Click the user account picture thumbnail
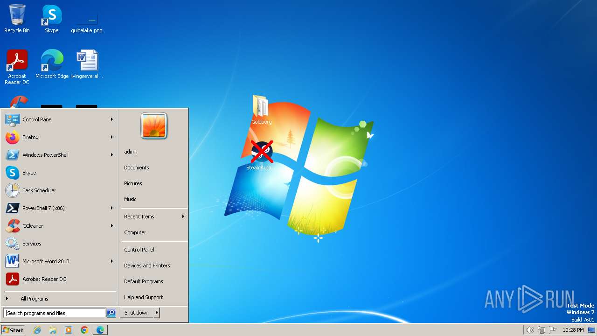Screen dimensions: 597x336 [x=154, y=126]
